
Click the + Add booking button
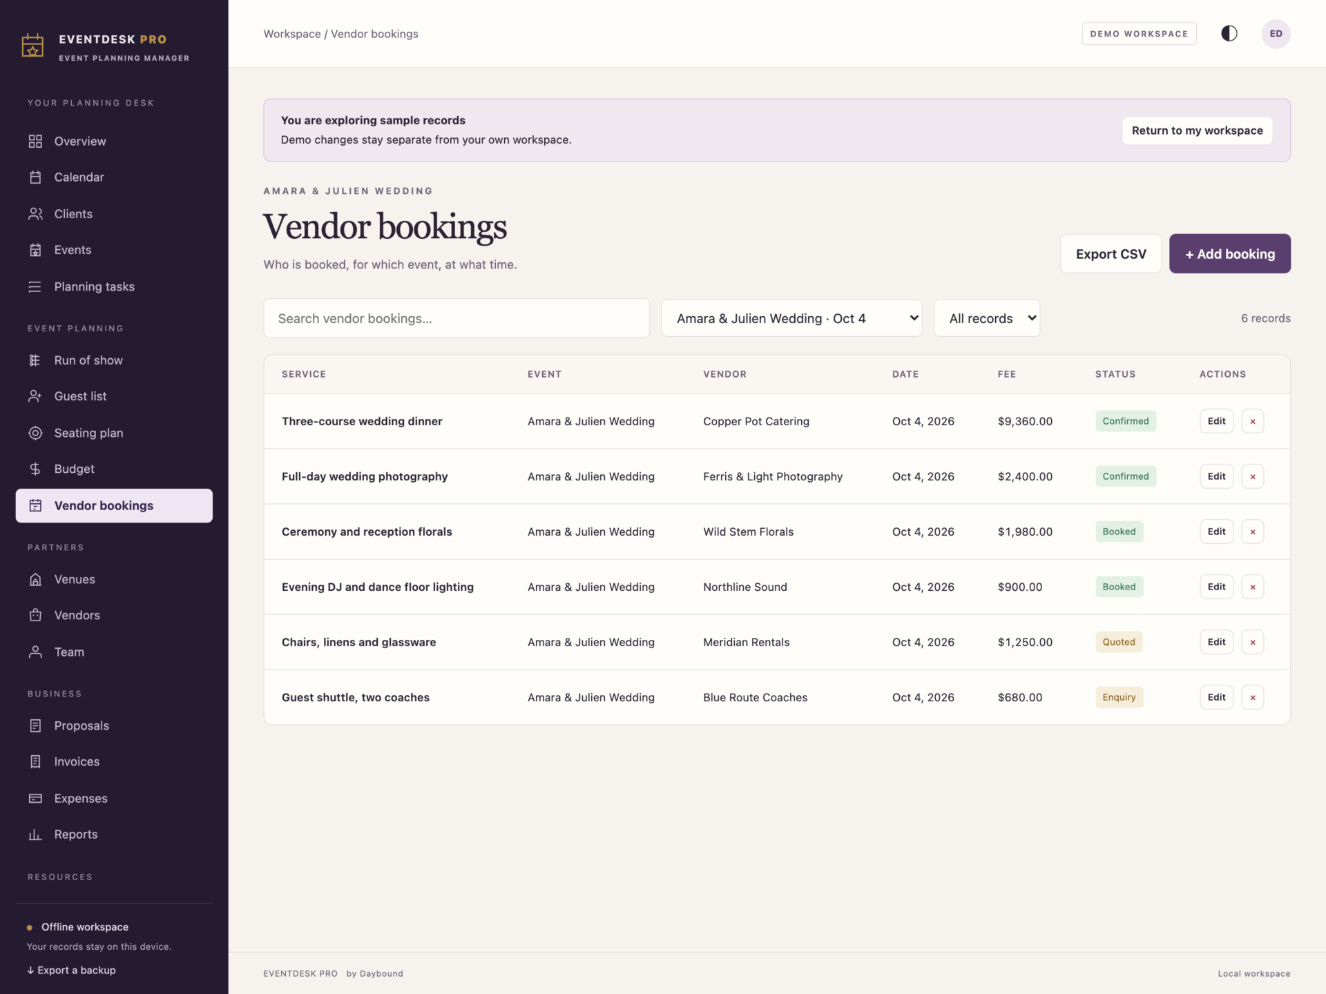pos(1229,254)
